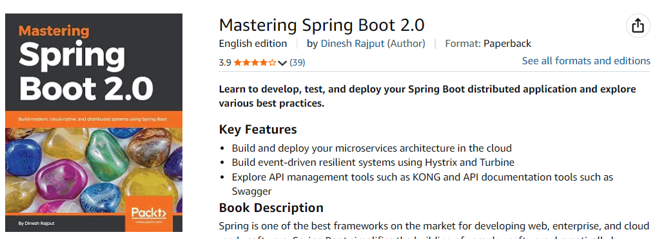
Task: Click the bold intro line starting 'Learn to develop'
Action: pyautogui.click(x=427, y=96)
